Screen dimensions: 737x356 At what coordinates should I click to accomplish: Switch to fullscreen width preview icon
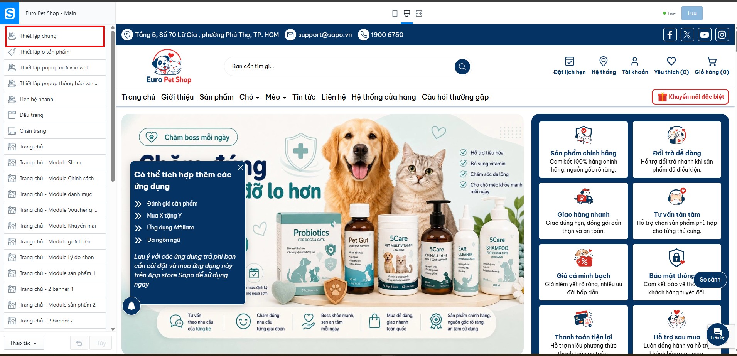(x=419, y=13)
